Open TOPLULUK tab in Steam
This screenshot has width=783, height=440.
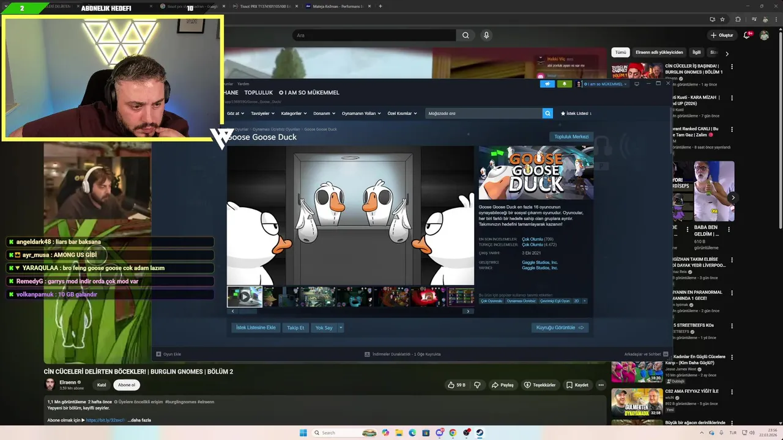tap(258, 92)
